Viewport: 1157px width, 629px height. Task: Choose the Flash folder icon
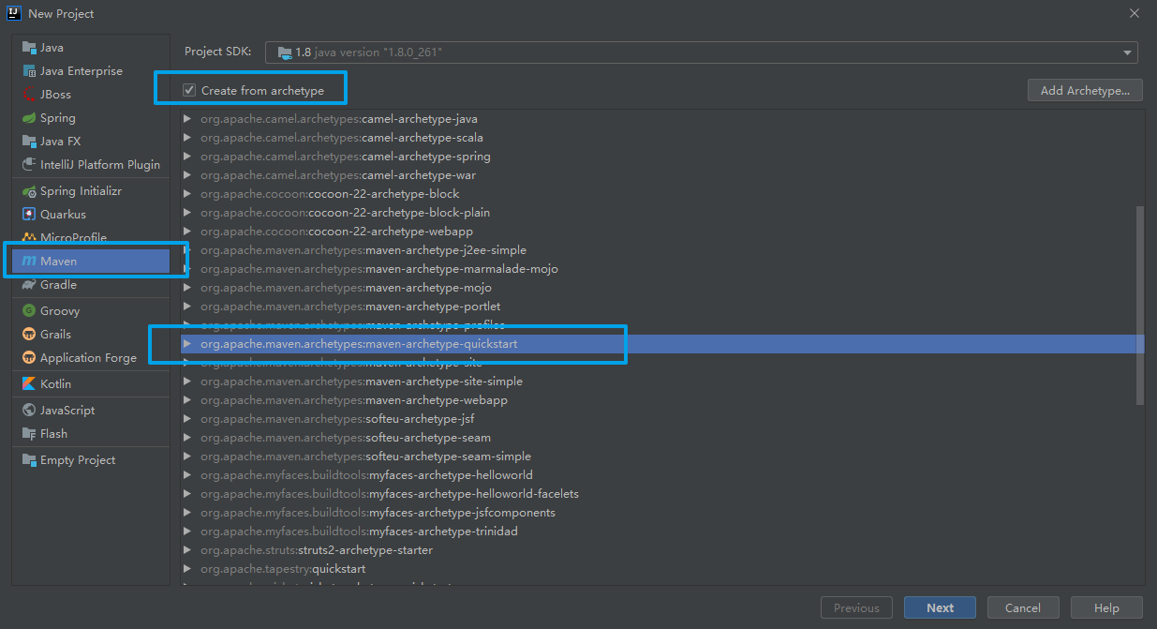click(29, 434)
